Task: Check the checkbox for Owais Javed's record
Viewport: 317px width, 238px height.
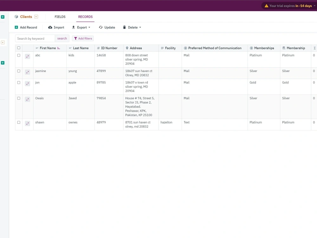Action: (x=18, y=98)
